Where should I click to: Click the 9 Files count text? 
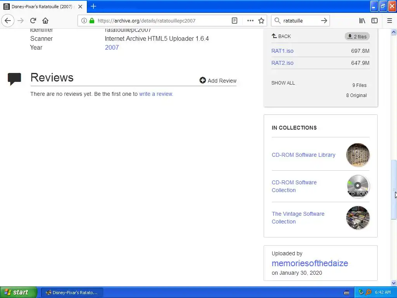(x=359, y=85)
